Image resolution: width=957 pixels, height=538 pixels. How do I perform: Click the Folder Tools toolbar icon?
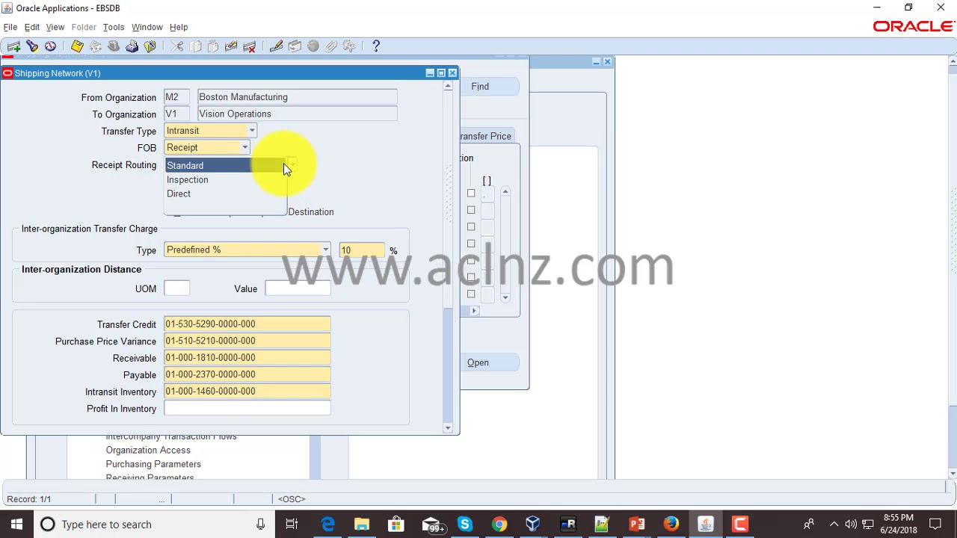(349, 46)
